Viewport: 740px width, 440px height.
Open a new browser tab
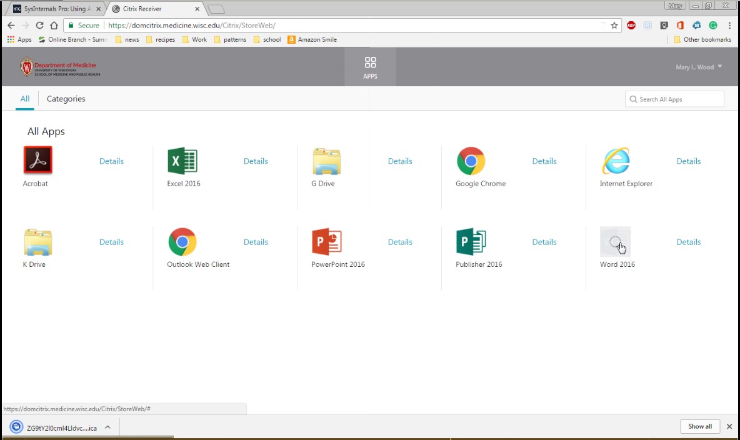point(216,9)
